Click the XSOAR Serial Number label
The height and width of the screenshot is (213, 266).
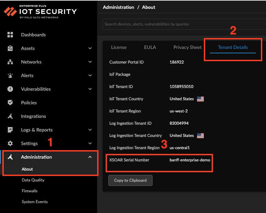(129, 160)
